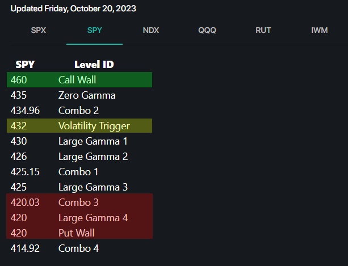Screen dimensions: 348x266
Task: Open the NDX tab
Action: (x=151, y=30)
